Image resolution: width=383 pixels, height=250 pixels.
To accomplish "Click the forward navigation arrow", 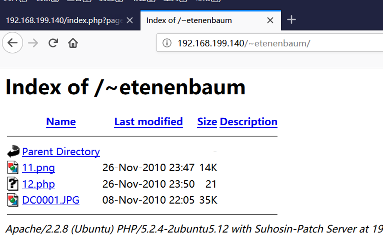I will (x=33, y=43).
